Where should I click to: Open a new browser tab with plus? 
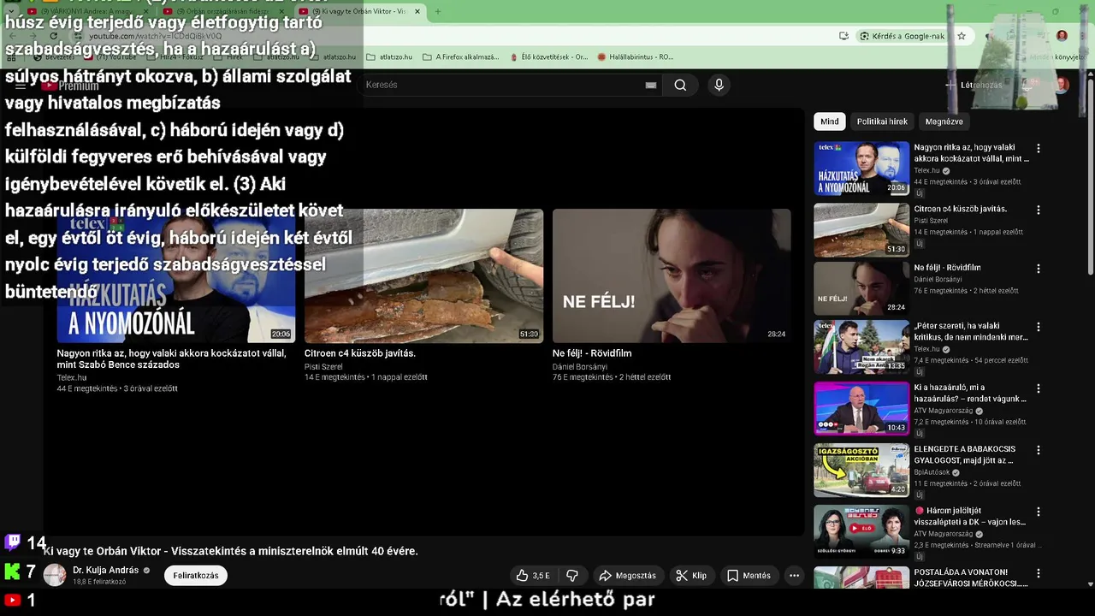[437, 11]
